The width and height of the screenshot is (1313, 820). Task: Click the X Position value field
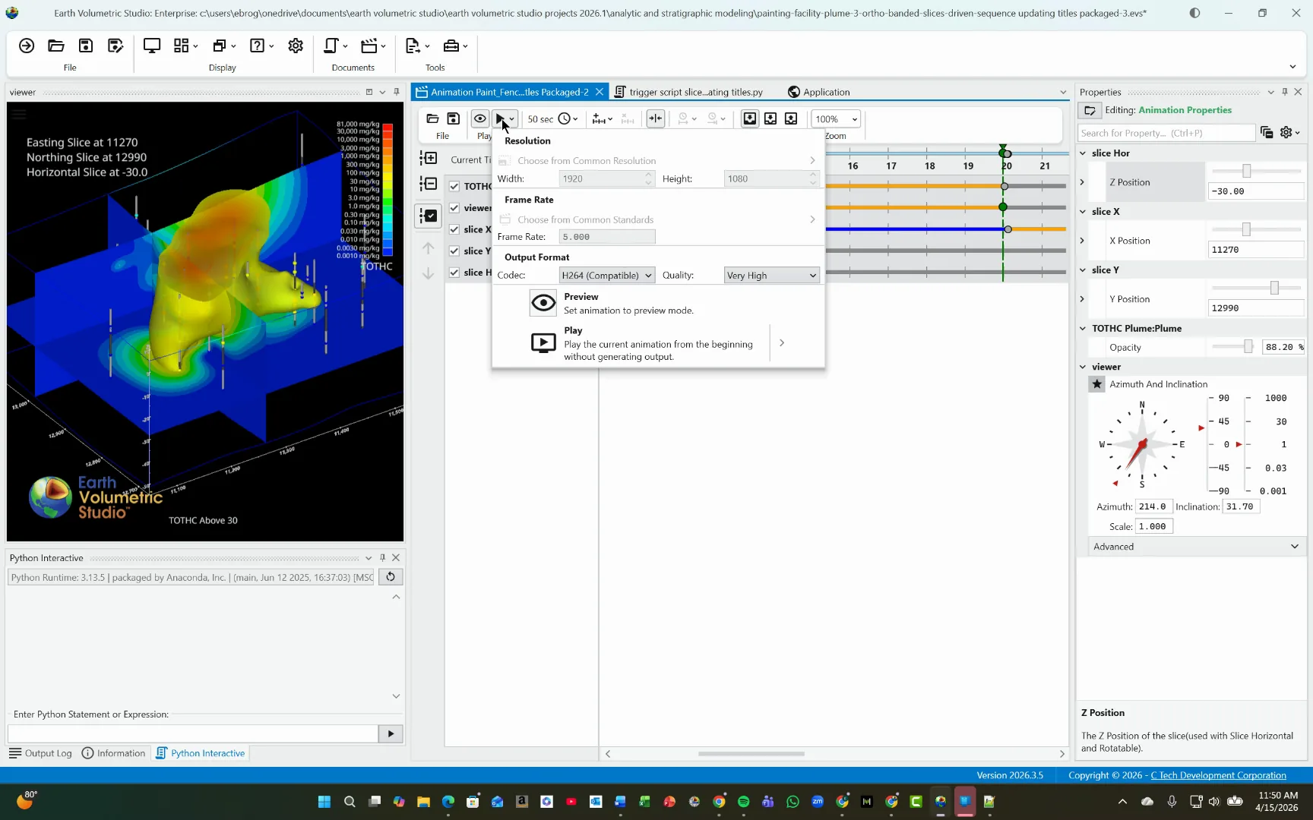[1255, 250]
